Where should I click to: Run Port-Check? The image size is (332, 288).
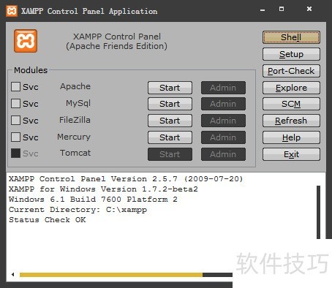point(291,71)
